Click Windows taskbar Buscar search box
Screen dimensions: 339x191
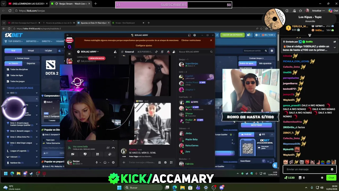pos(143,188)
